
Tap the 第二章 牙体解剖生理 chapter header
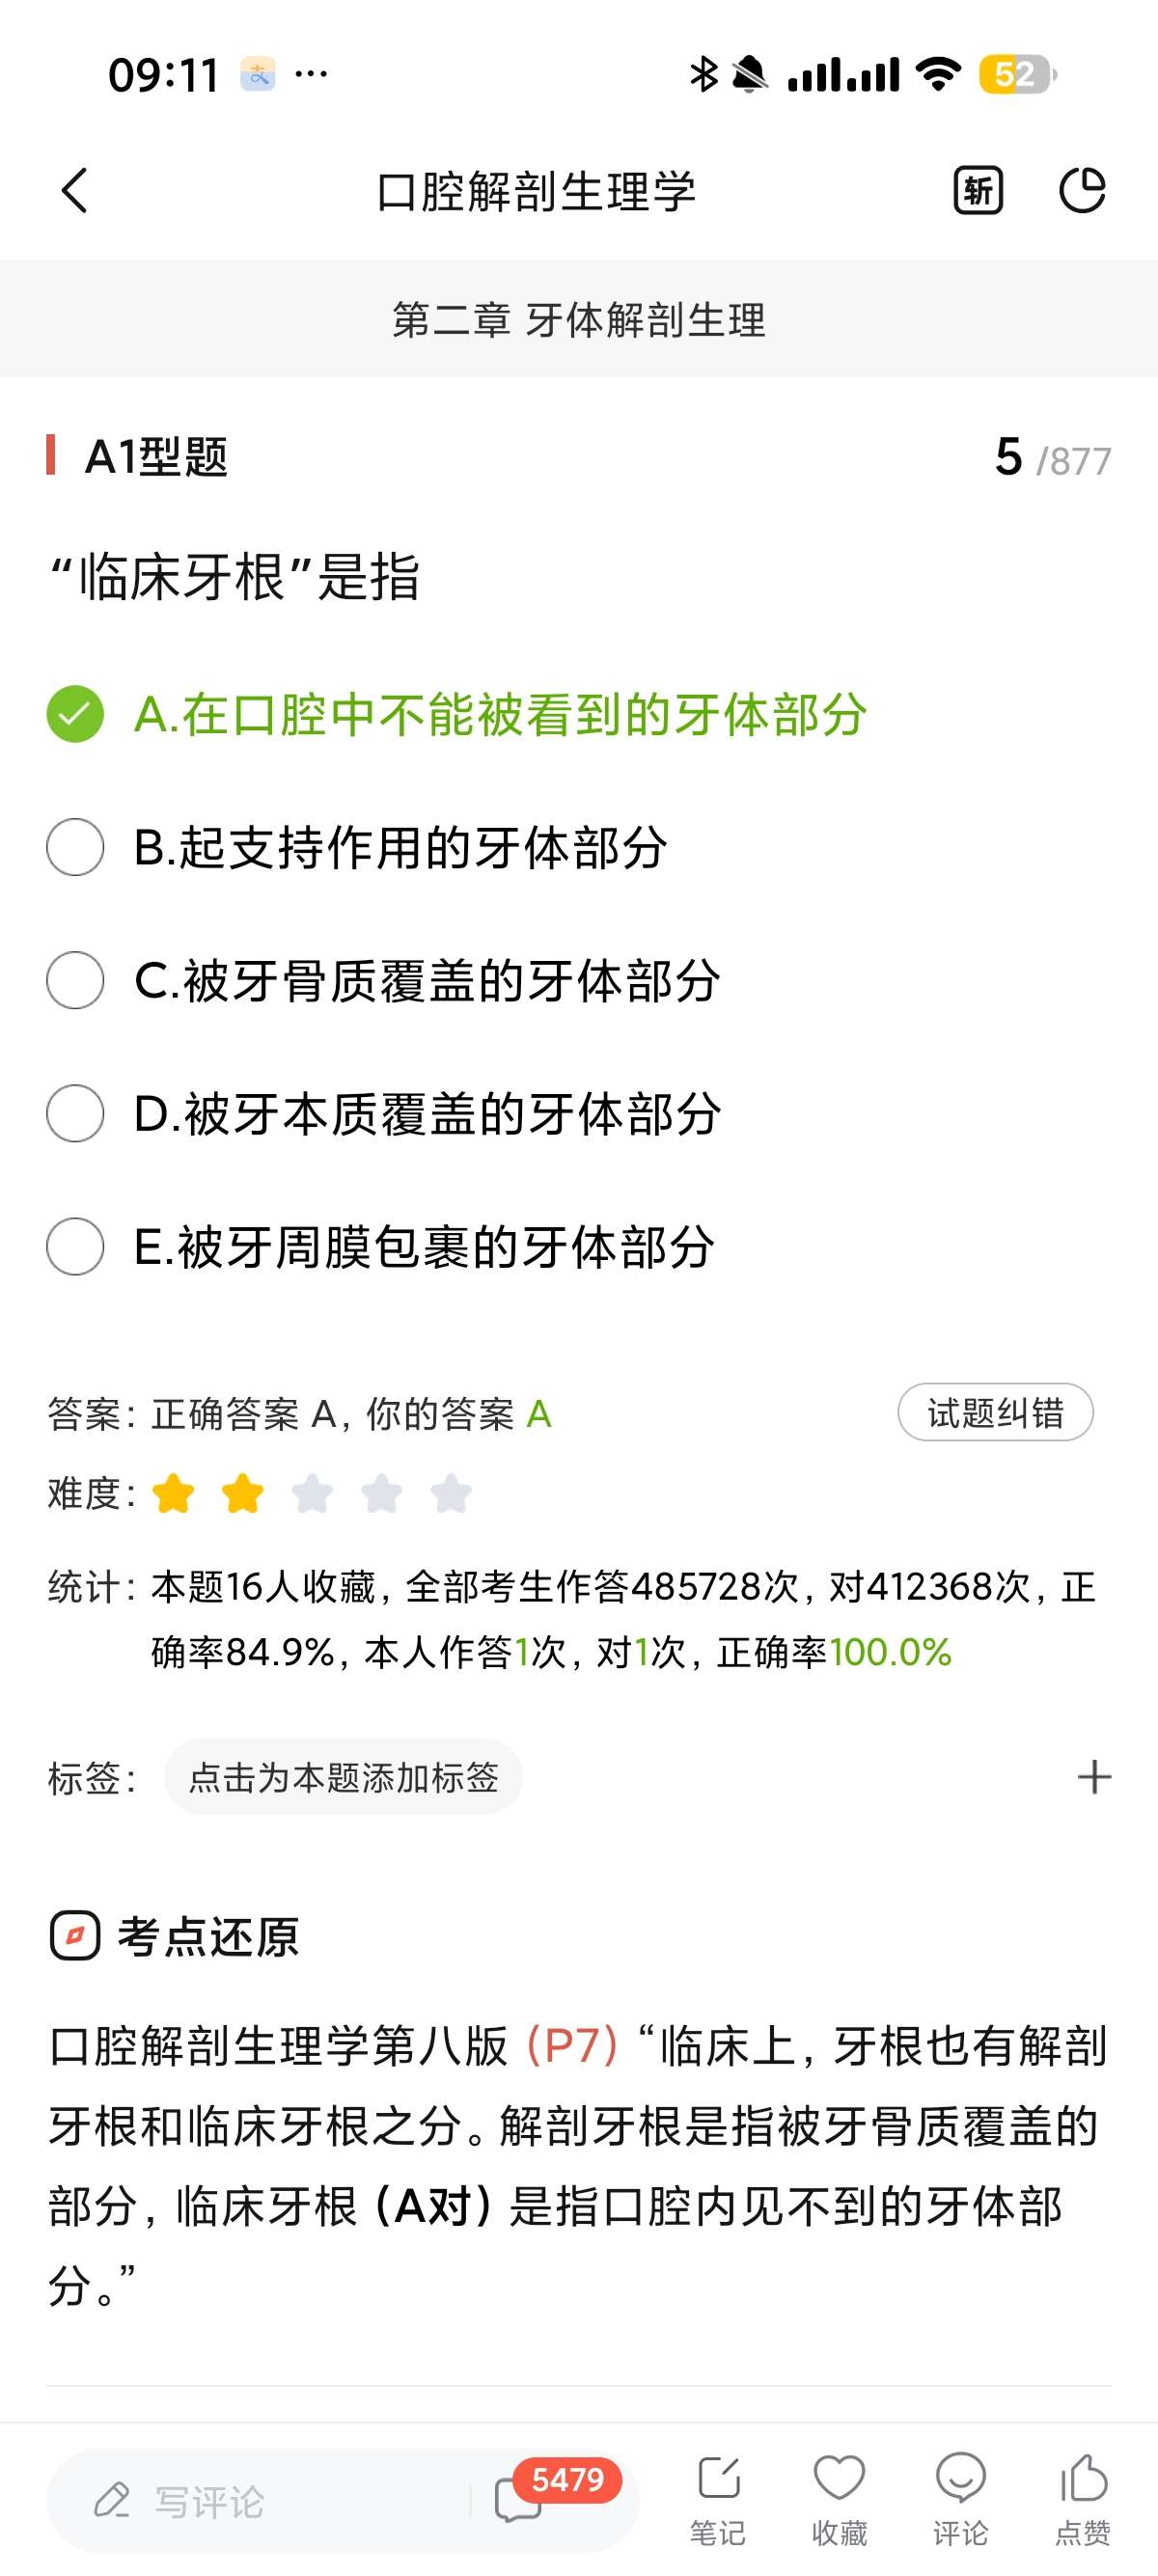(579, 320)
